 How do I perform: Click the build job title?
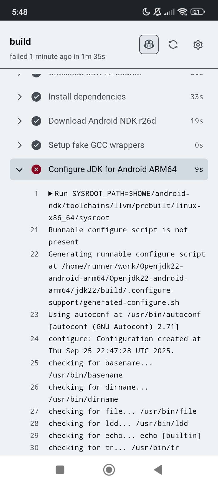click(20, 41)
